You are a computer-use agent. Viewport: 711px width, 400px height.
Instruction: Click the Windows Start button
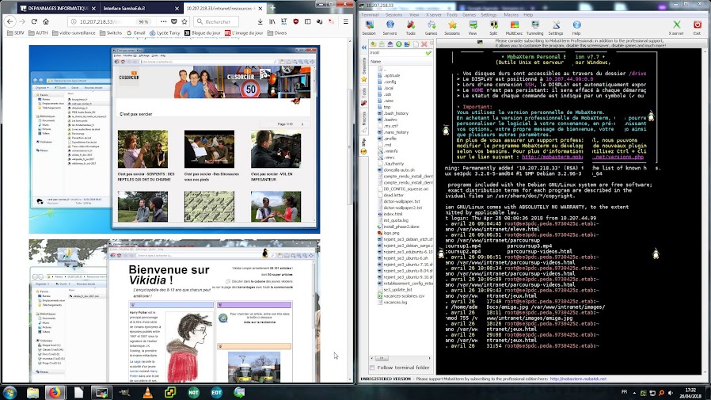point(10,392)
